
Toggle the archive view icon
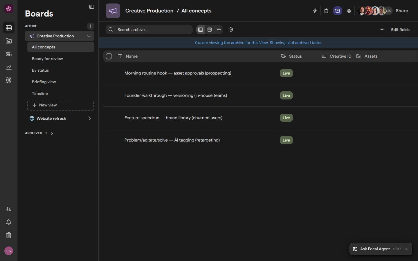(x=338, y=11)
